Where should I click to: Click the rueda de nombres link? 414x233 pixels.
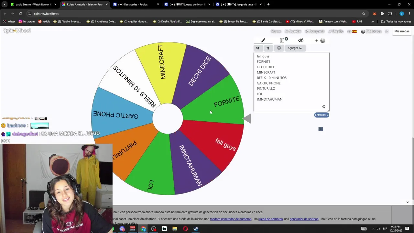(270, 219)
